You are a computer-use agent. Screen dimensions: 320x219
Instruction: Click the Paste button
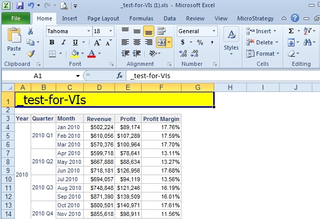(14, 41)
